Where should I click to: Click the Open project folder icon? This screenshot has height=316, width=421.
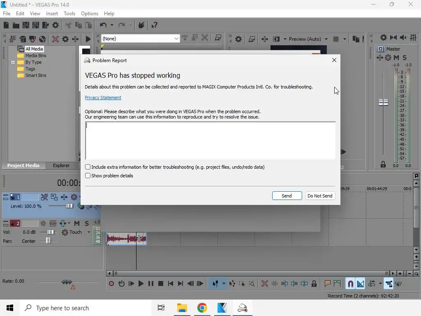point(16,25)
